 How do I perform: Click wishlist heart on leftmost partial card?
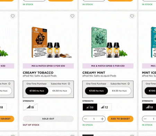[x=13, y=16]
